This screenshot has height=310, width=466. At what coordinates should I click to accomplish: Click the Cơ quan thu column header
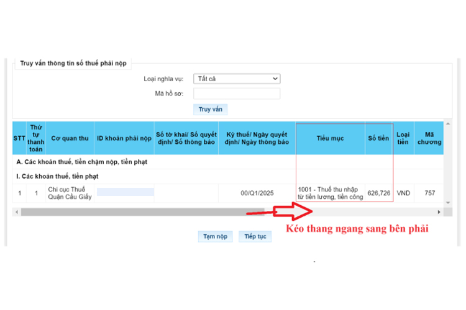pyautogui.click(x=70, y=138)
